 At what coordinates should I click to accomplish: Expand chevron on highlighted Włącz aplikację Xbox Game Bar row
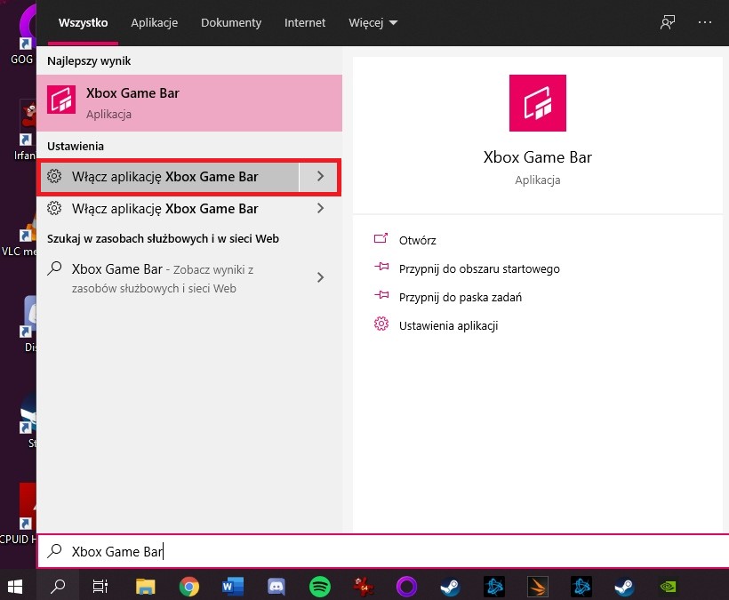(x=320, y=176)
